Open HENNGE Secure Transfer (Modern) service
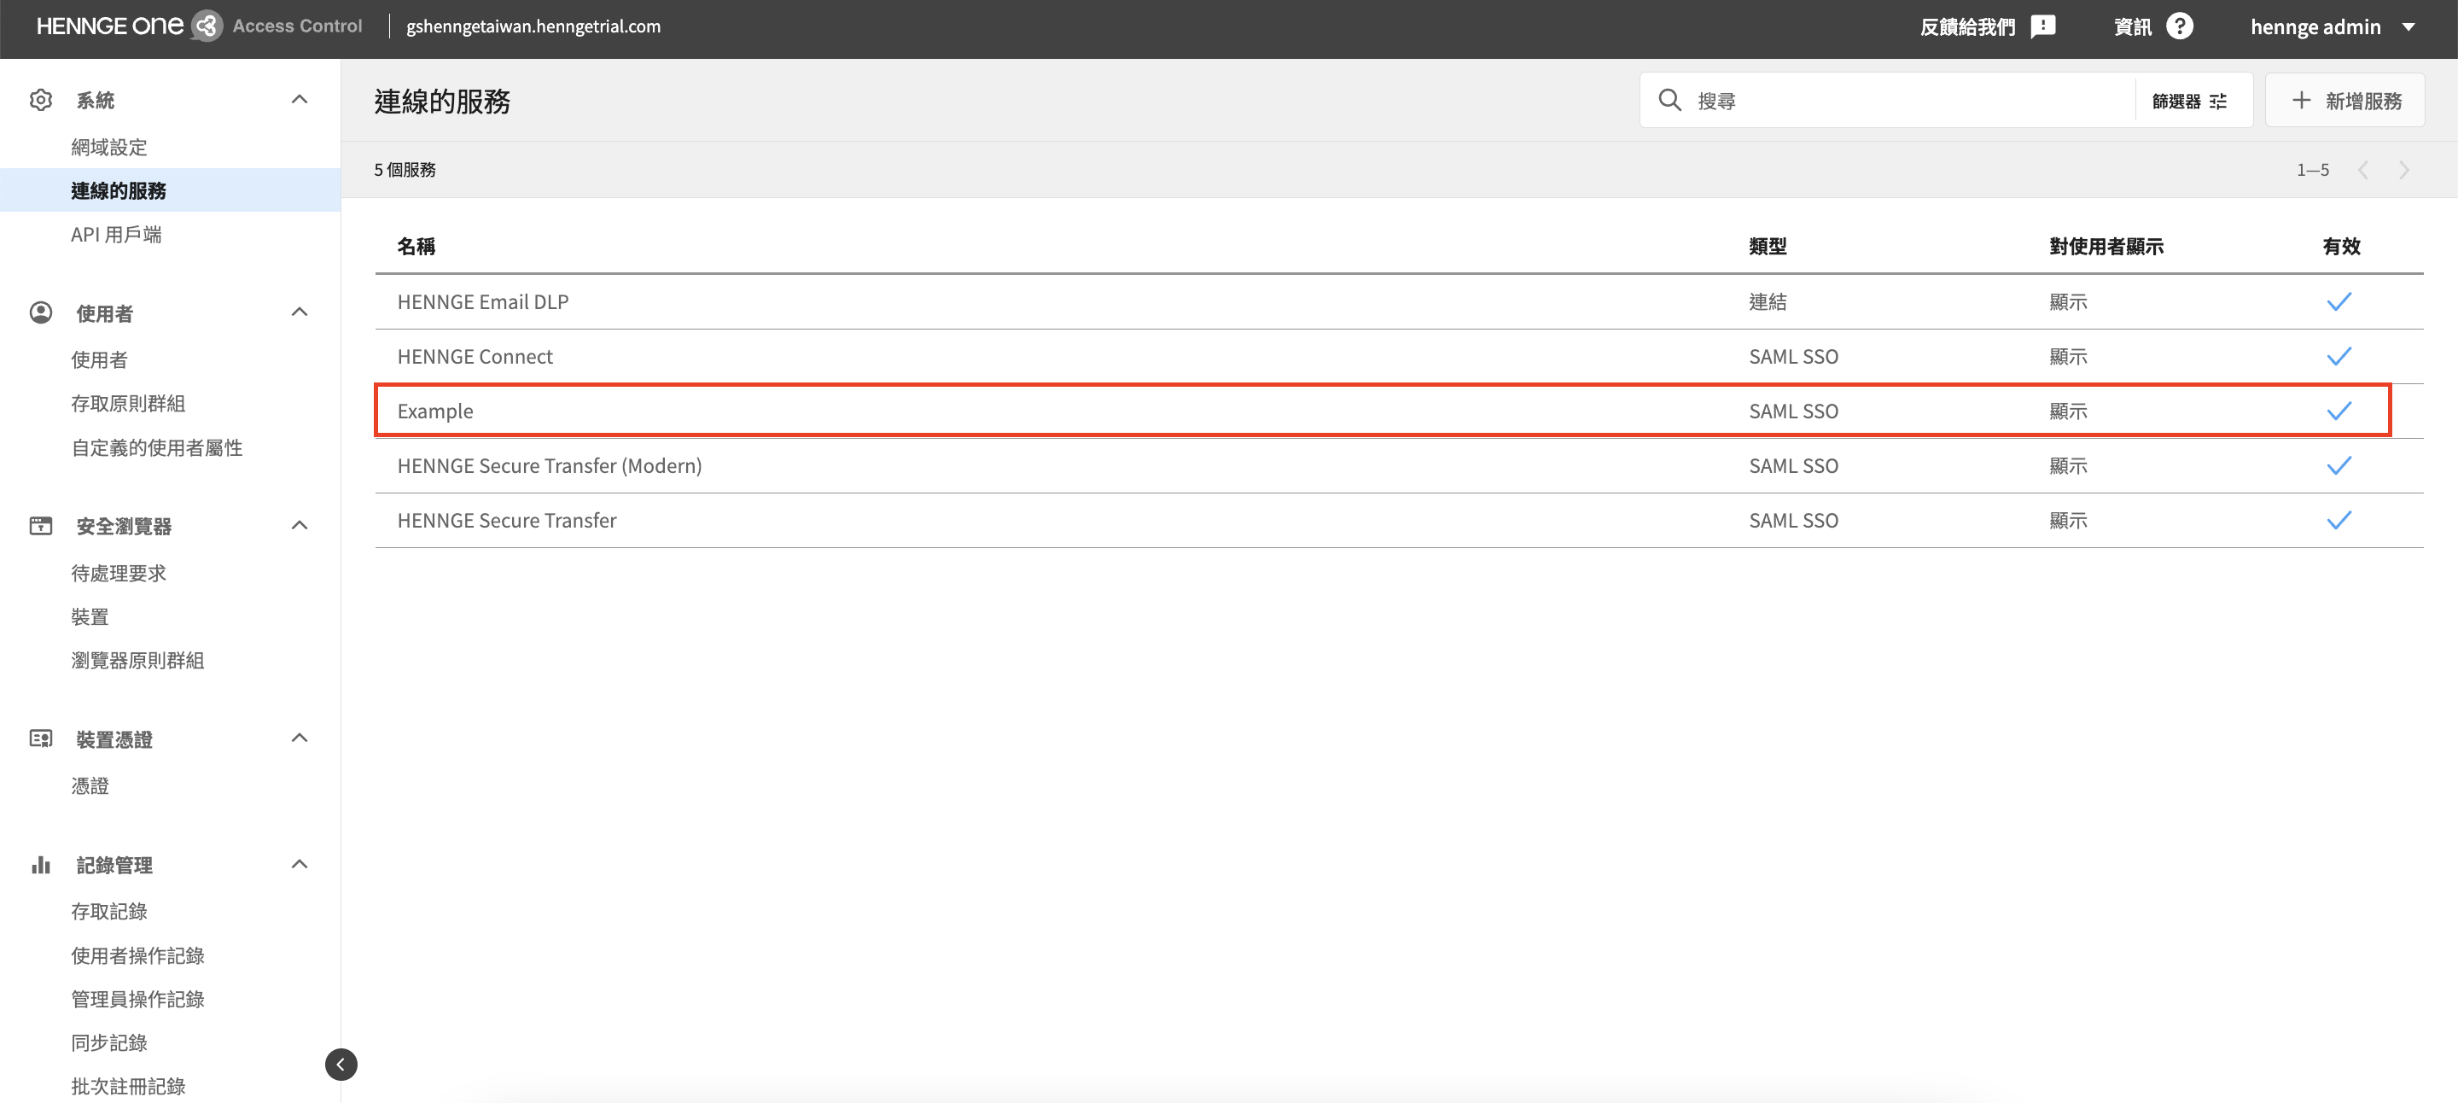 (x=550, y=465)
